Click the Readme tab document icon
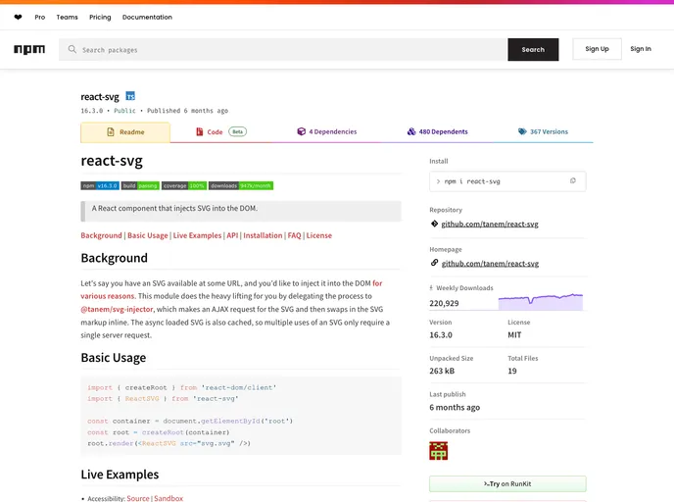674x502 pixels. [x=111, y=132]
